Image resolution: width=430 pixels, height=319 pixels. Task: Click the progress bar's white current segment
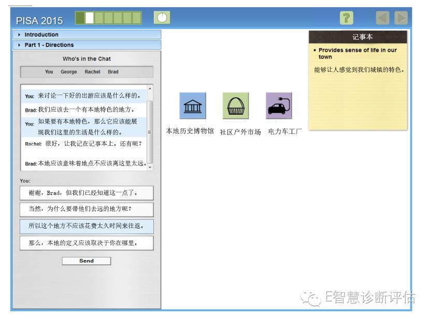[90, 18]
